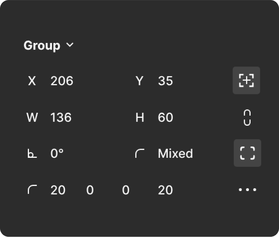This screenshot has width=279, height=237.
Task: Expand the Group type dropdown chevron
Action: pyautogui.click(x=70, y=45)
